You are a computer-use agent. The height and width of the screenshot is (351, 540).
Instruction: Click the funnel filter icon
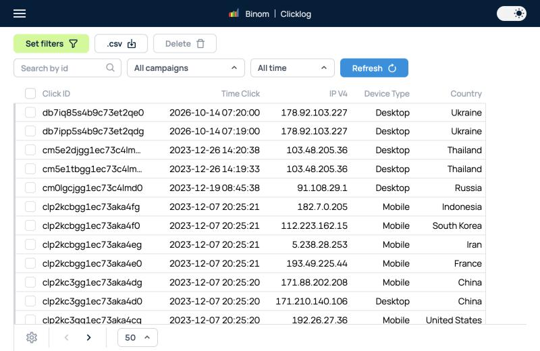click(x=74, y=44)
